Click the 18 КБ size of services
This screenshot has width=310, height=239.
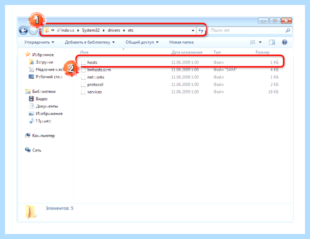(273, 91)
